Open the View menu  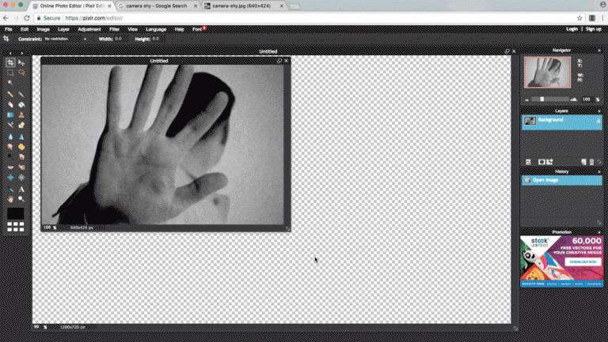coord(133,29)
